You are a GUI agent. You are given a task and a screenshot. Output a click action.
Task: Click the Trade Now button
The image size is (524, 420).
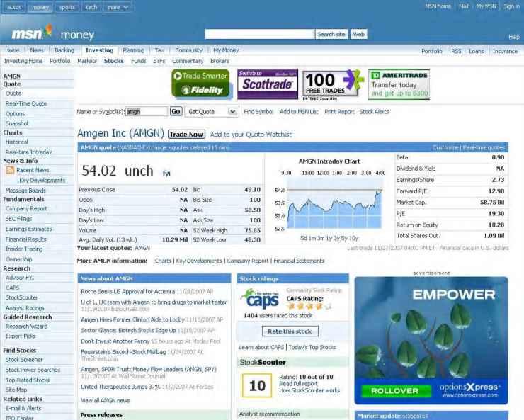point(187,135)
